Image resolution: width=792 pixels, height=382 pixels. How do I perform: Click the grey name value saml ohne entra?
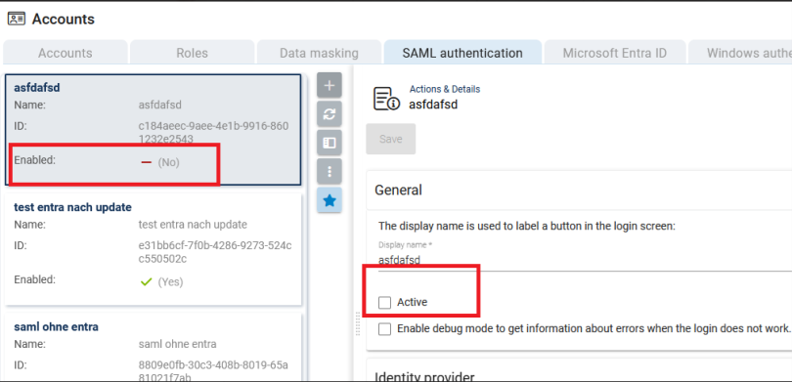(x=177, y=344)
